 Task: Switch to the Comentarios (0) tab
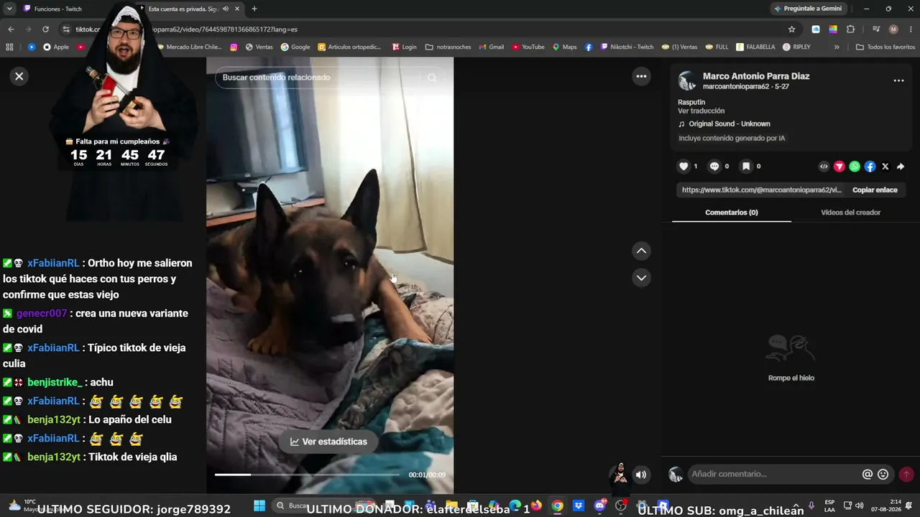coord(732,213)
